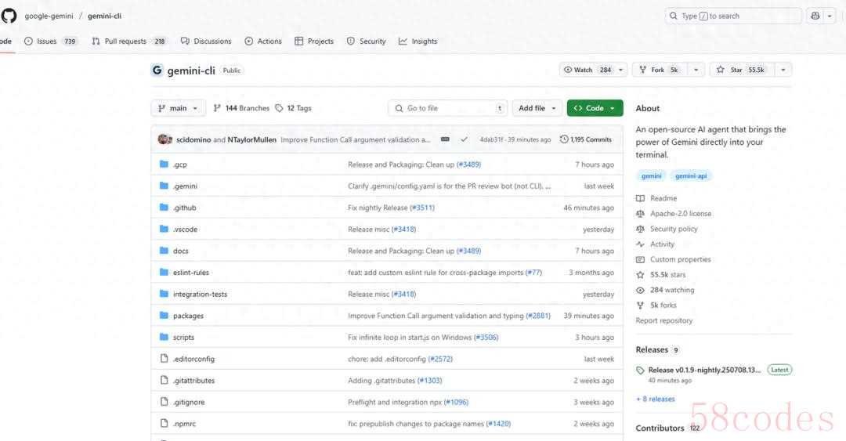Open the 12 Tags link
This screenshot has width=846, height=441.
(293, 108)
